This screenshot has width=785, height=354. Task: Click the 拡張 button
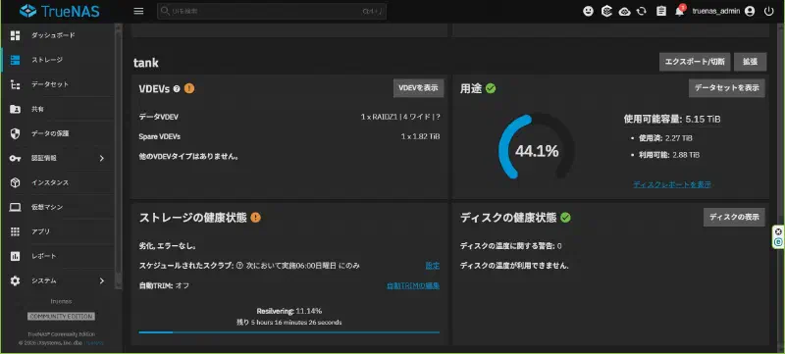click(750, 62)
